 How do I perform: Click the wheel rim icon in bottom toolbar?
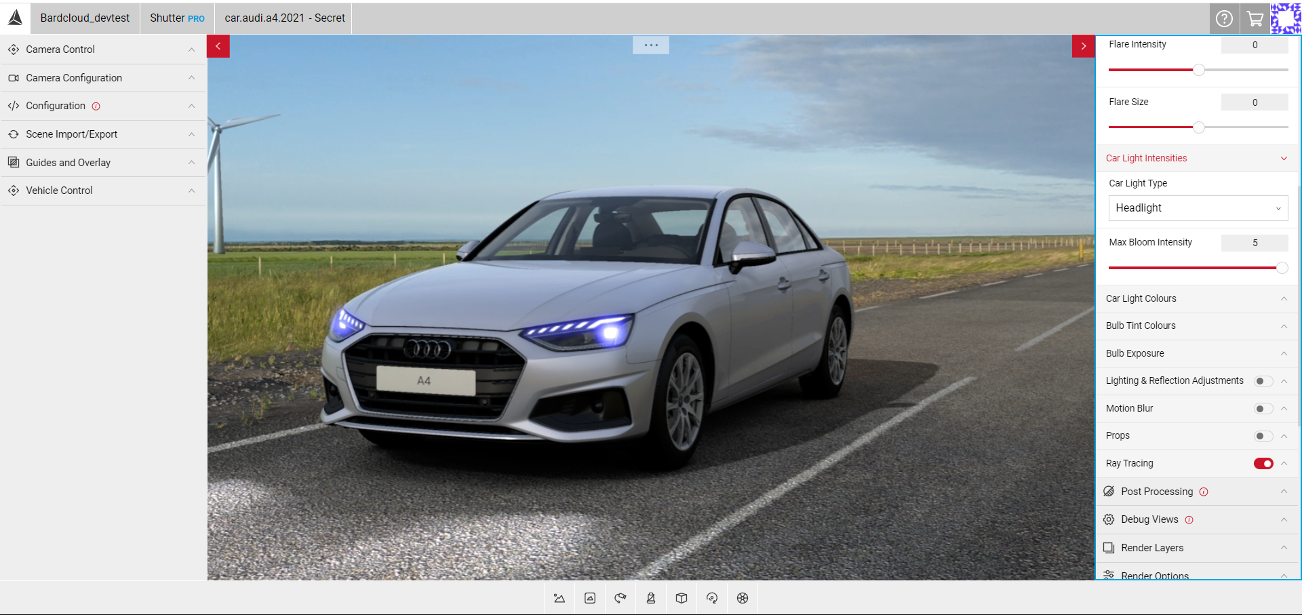click(x=743, y=598)
